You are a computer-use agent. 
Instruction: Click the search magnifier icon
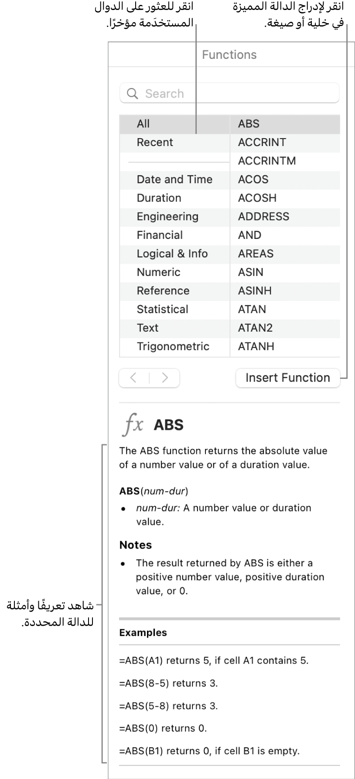[x=133, y=94]
